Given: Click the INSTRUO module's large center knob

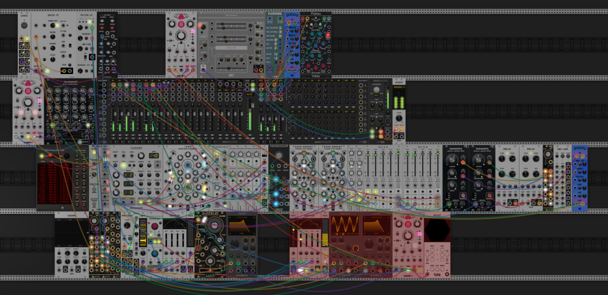Looking at the screenshot, I should (213, 226).
